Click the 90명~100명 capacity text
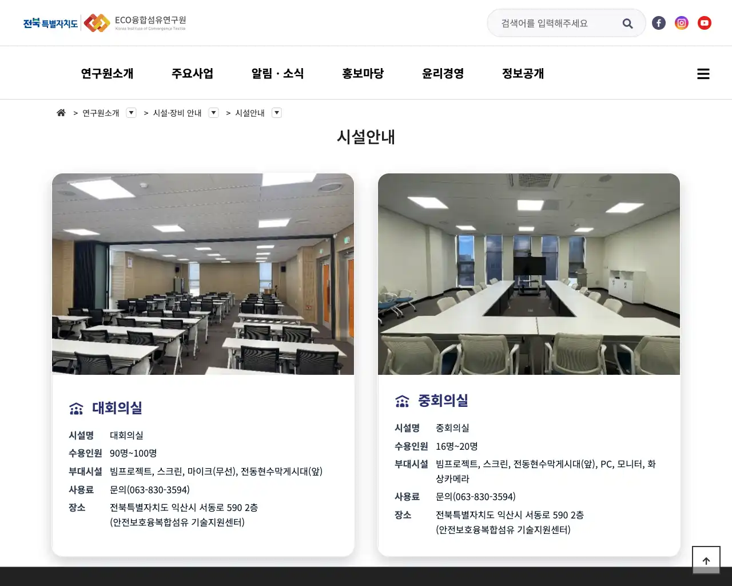Screen dimensions: 732x586 133,453
